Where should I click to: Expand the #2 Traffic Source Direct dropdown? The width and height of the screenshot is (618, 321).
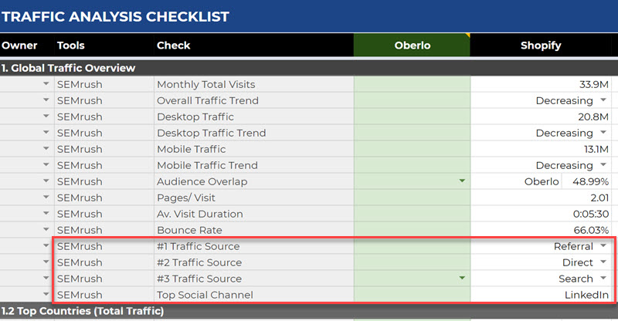(603, 263)
